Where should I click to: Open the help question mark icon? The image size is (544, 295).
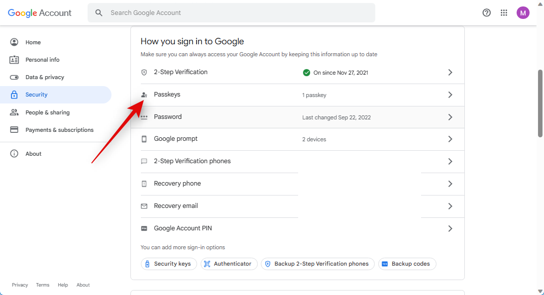pos(486,13)
